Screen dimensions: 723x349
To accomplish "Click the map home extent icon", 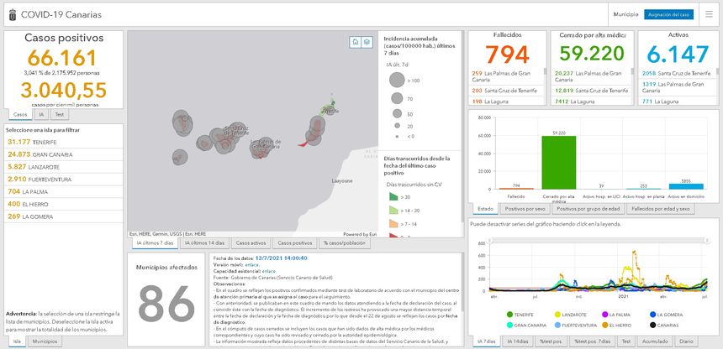I will (x=356, y=41).
